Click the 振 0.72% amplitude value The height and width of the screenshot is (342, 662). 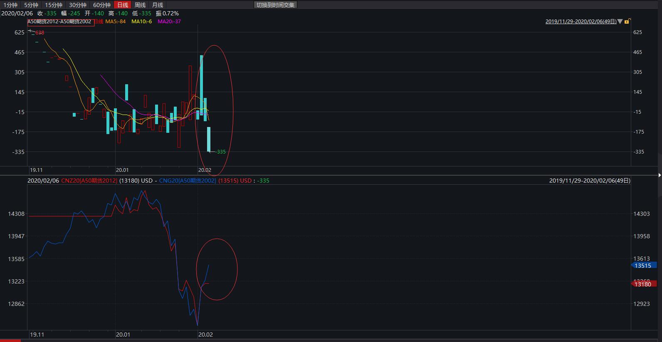(x=167, y=13)
